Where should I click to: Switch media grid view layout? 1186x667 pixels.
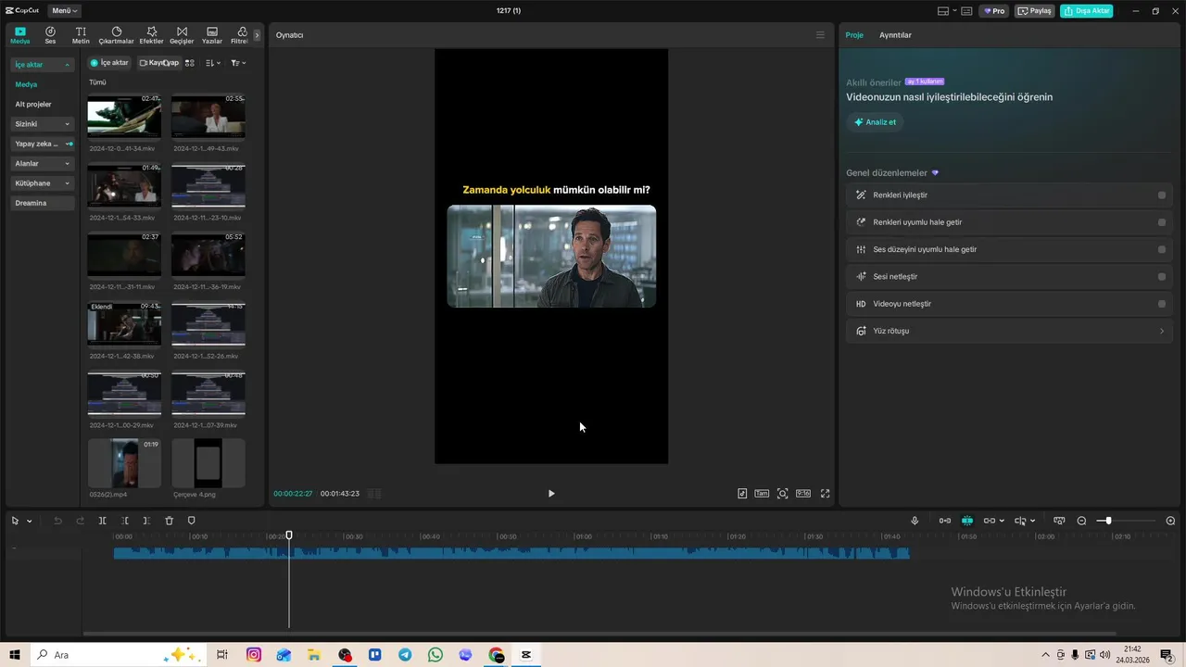click(x=190, y=63)
